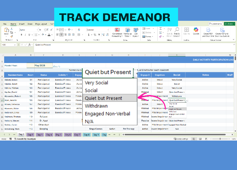Click the Clear eraser icon

click(161, 36)
